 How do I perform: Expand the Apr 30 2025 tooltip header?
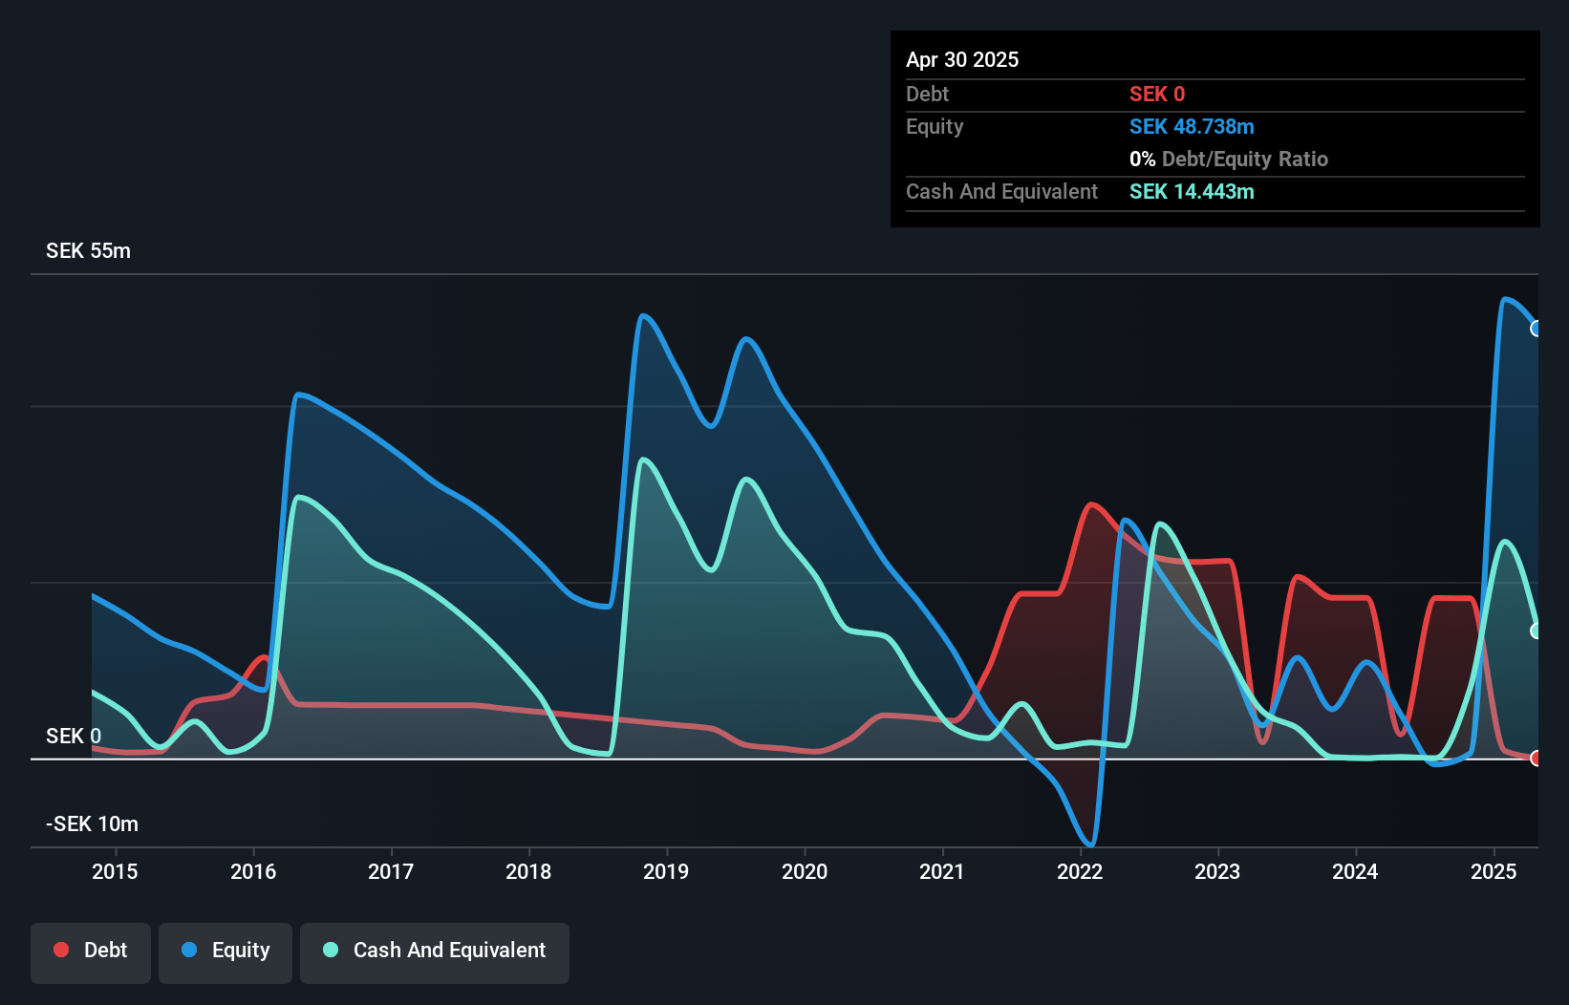tap(962, 59)
